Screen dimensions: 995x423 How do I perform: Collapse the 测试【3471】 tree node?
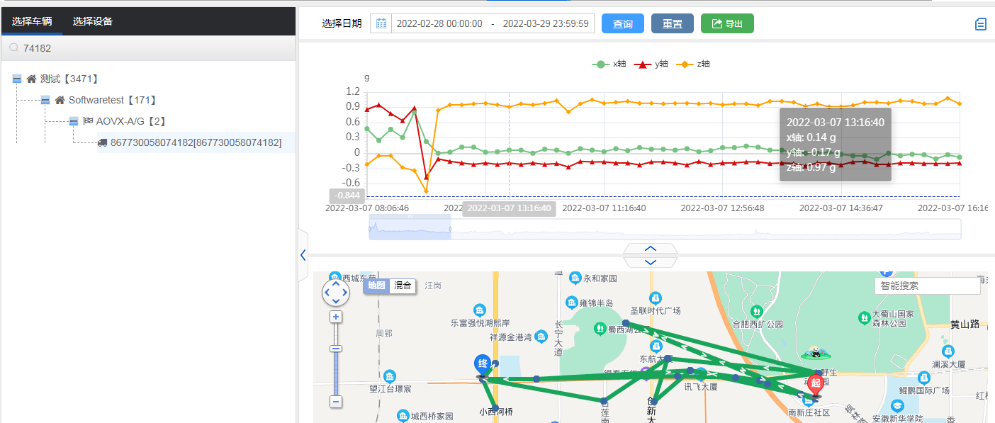click(17, 79)
